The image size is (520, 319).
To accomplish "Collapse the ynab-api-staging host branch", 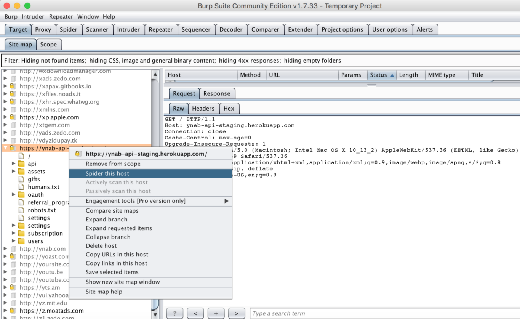I will click(5, 148).
